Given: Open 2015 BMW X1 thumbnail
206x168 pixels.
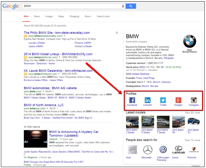Looking at the screenshot, I should 194,121.
